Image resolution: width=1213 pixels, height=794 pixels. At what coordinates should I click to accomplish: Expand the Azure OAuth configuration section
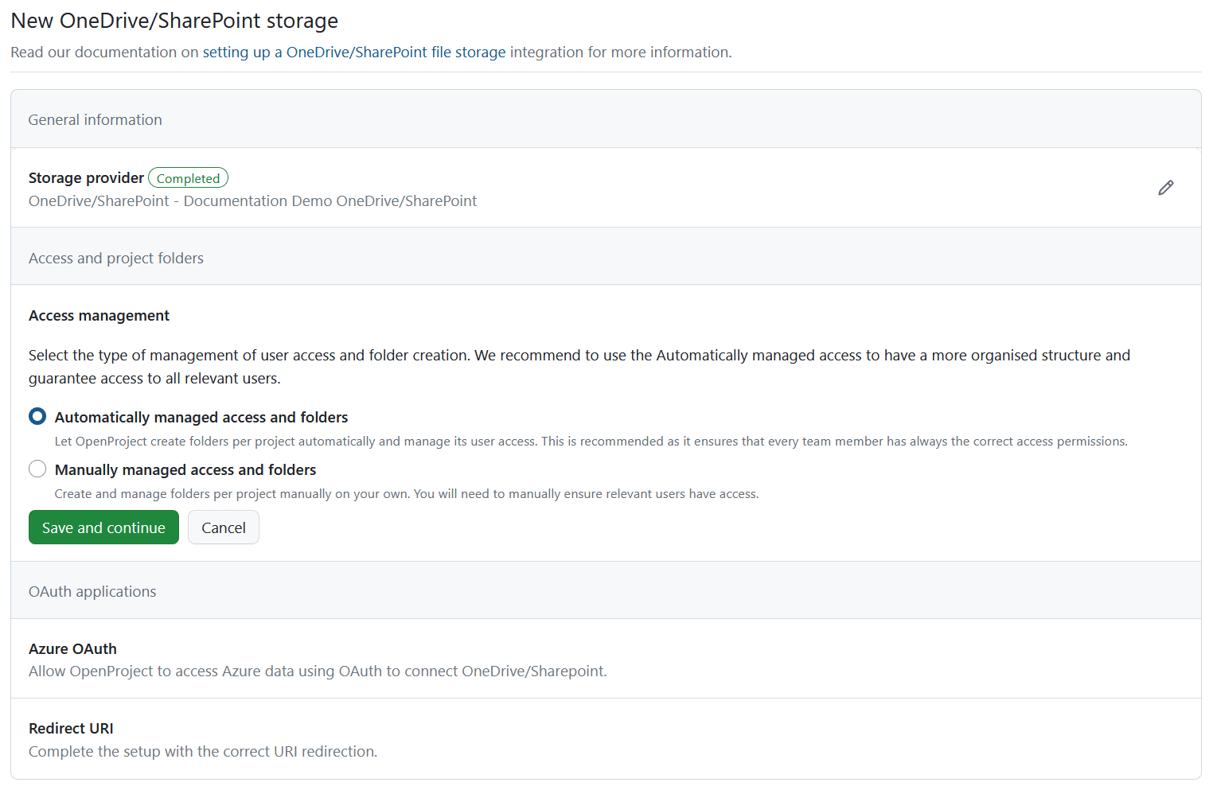[x=72, y=648]
